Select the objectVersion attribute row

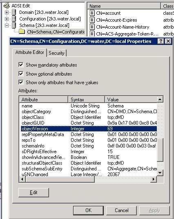(x=89, y=129)
